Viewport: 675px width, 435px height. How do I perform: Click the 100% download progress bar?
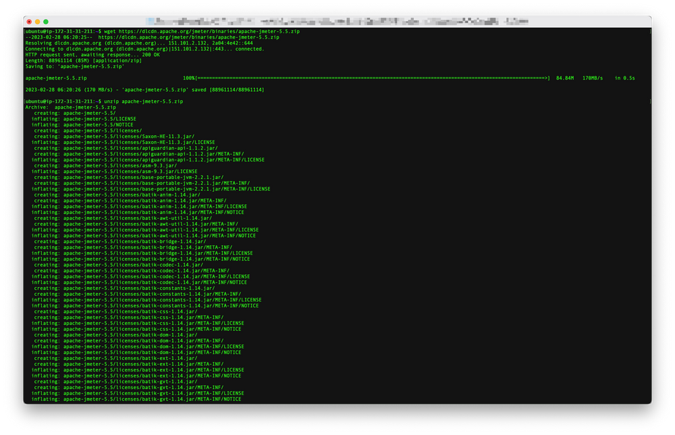tap(367, 78)
